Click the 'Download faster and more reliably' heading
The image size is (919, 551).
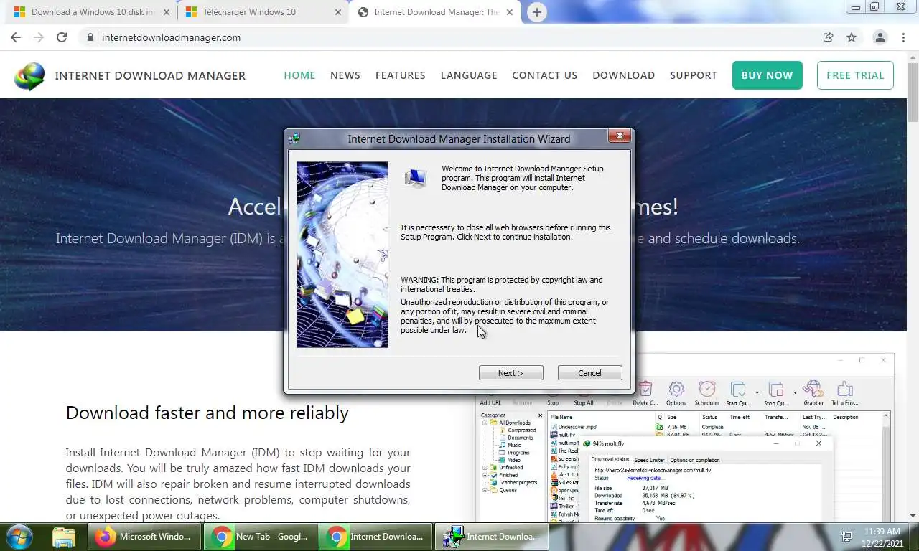point(207,413)
